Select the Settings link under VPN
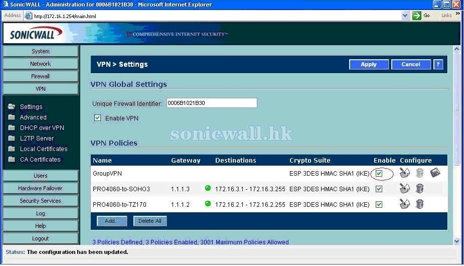The width and height of the screenshot is (464, 266). (x=31, y=106)
